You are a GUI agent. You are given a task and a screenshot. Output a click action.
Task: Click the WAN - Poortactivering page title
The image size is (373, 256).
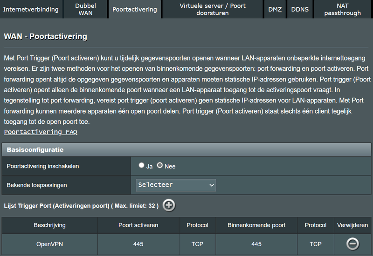[45, 36]
